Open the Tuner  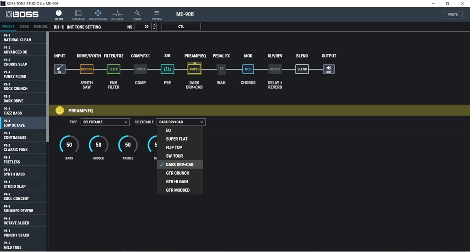[x=137, y=15]
